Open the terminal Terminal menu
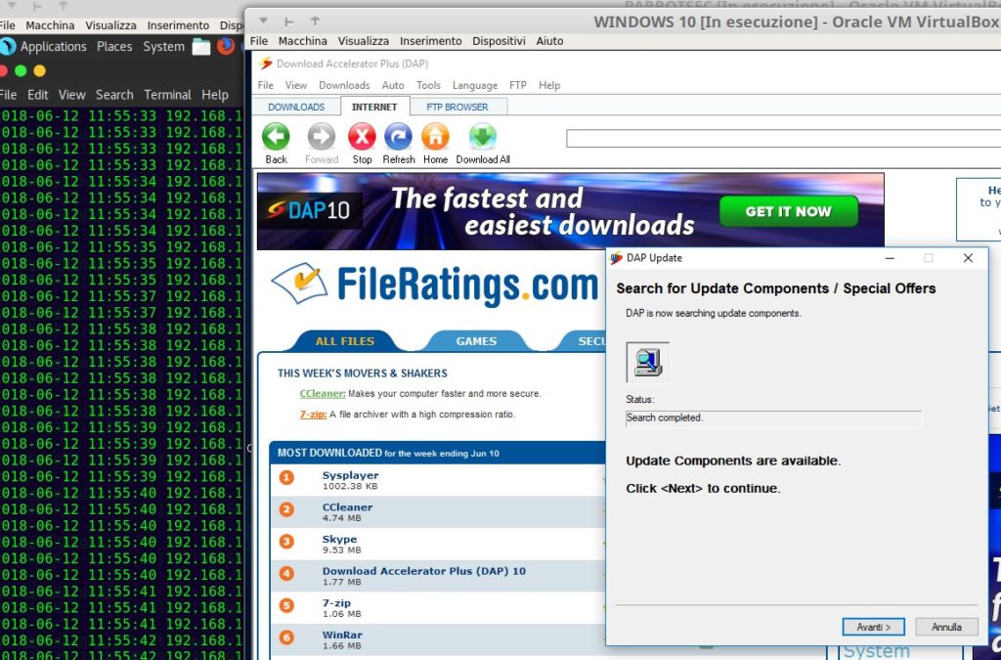This screenshot has height=660, width=1001. coord(167,95)
